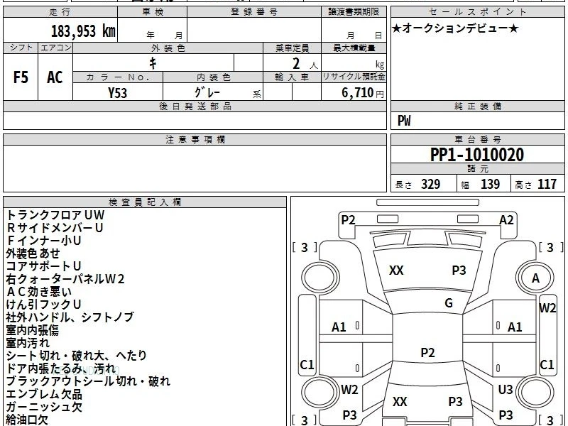This screenshot has width=568, height=426.
Task: Click the 諸元 header
Action: click(477, 168)
